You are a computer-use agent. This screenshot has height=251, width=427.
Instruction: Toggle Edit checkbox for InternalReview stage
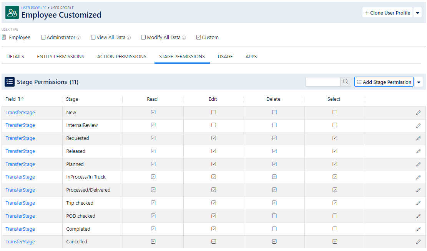click(x=214, y=125)
